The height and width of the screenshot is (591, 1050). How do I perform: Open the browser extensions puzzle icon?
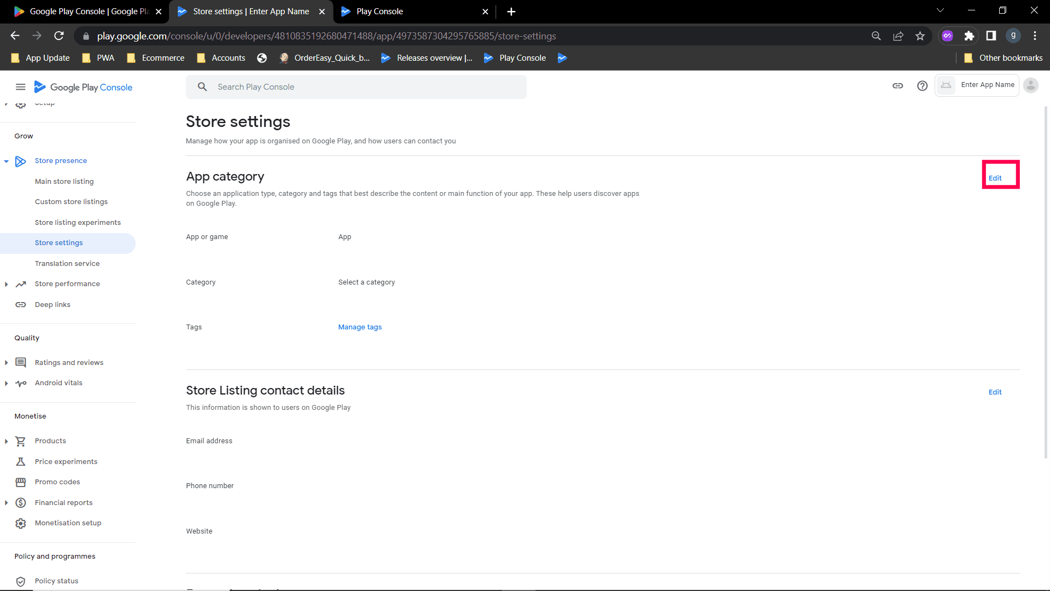pyautogui.click(x=969, y=36)
